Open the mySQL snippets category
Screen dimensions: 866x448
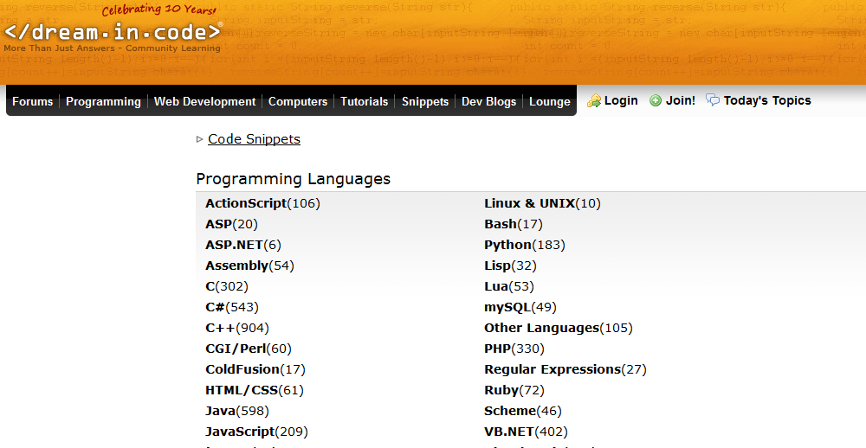click(507, 307)
